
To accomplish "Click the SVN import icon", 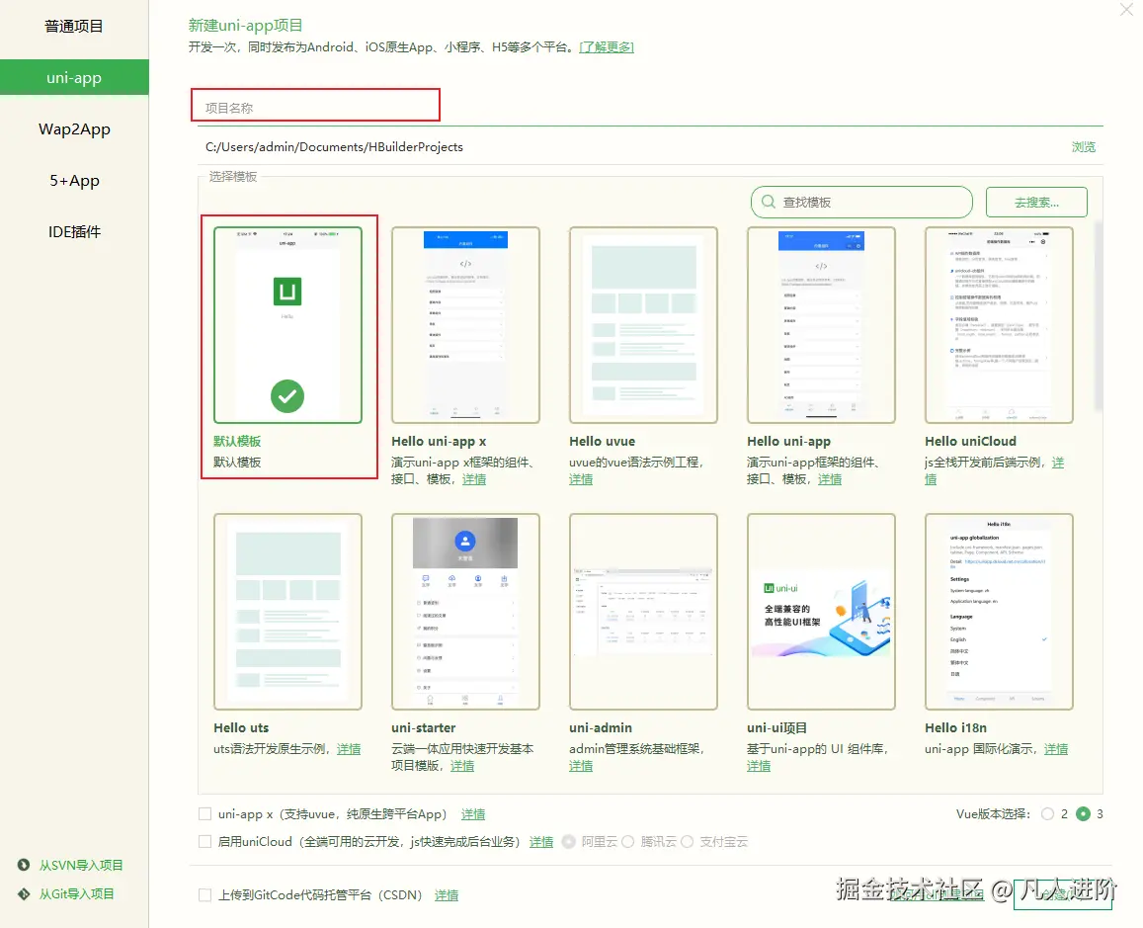I will pos(24,865).
